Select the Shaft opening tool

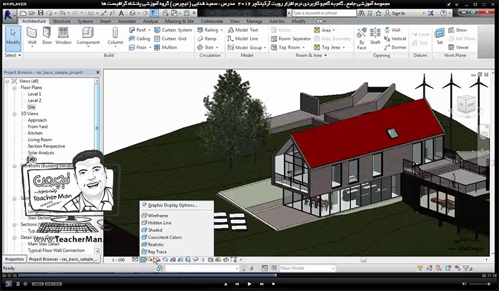(x=375, y=36)
